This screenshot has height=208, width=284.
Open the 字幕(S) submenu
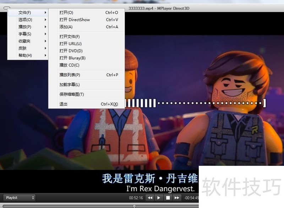point(28,34)
